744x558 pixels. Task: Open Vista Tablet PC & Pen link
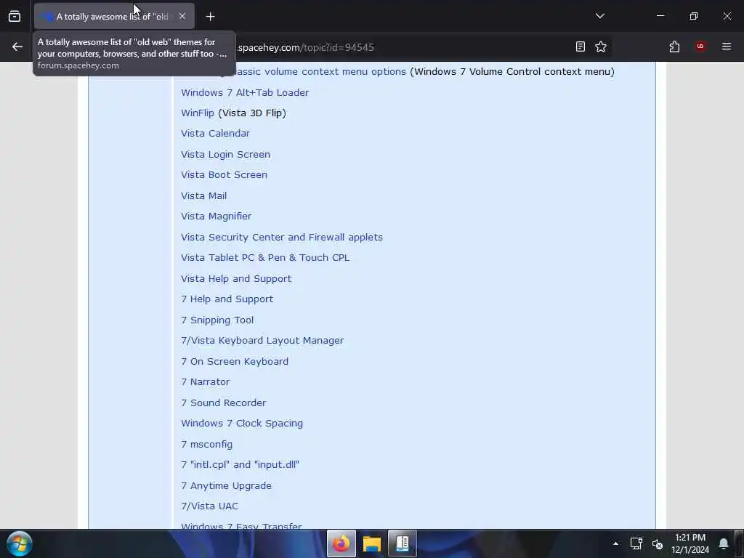(265, 258)
